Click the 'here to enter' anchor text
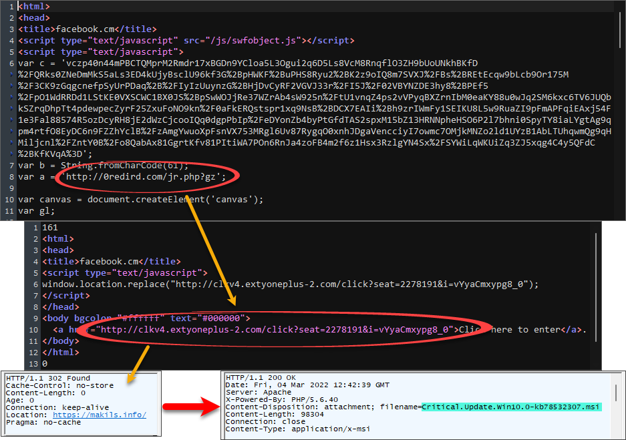Image resolution: width=626 pixels, height=440 pixels. [x=526, y=330]
